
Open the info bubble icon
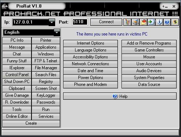[x=159, y=22]
